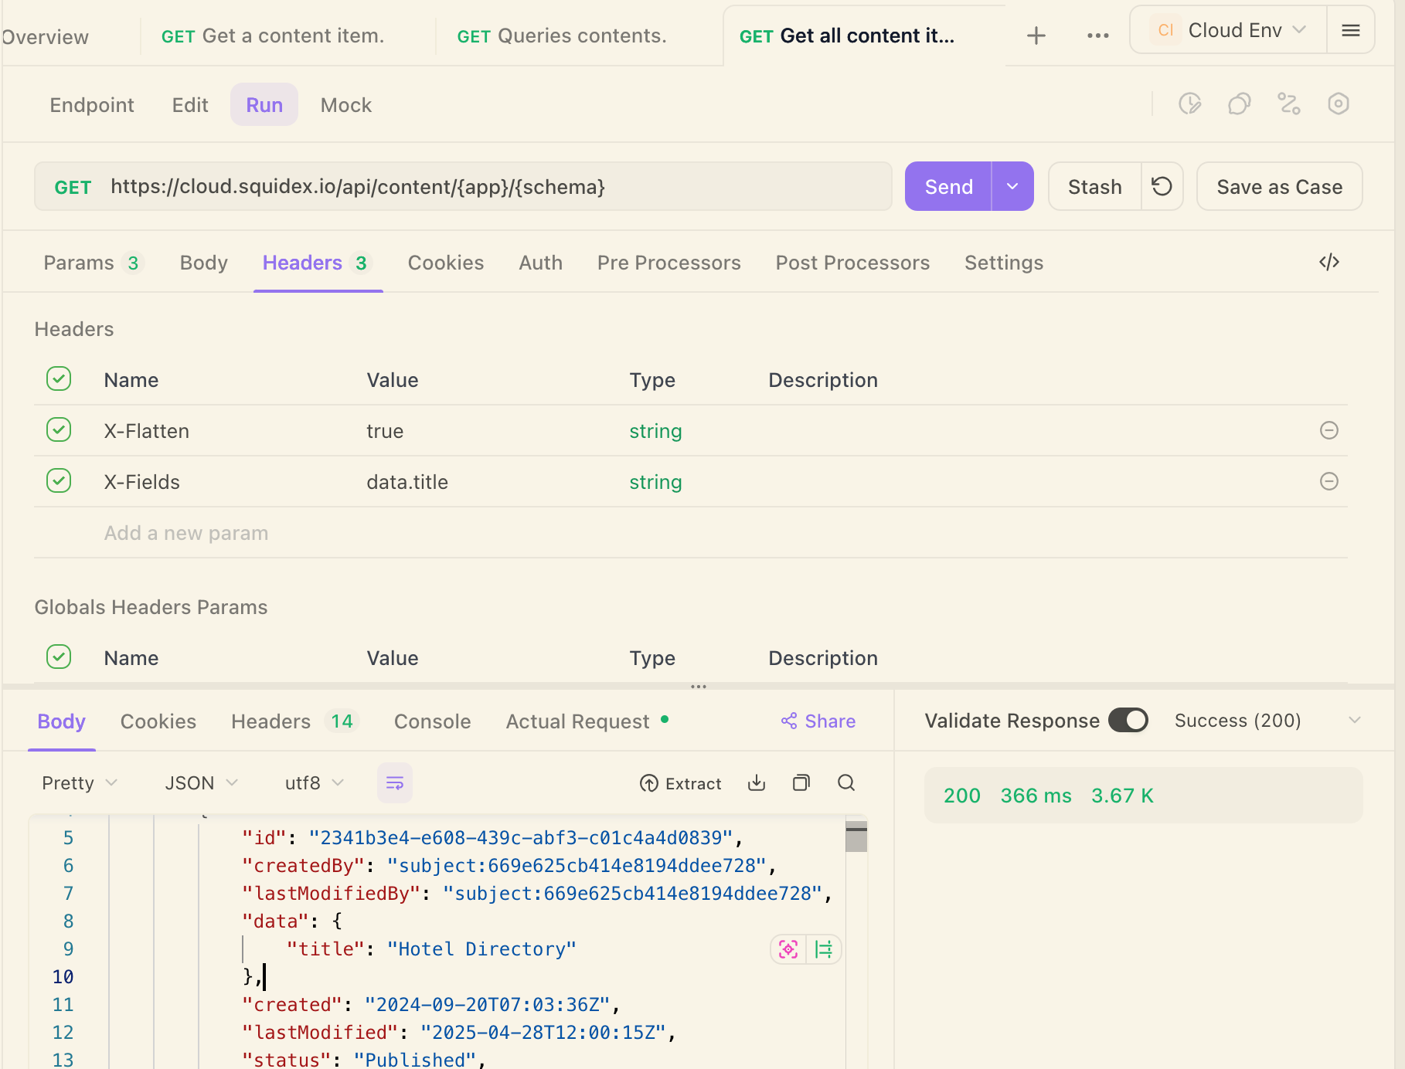This screenshot has width=1405, height=1069.
Task: Click the green assertion icon on title line
Action: click(824, 949)
